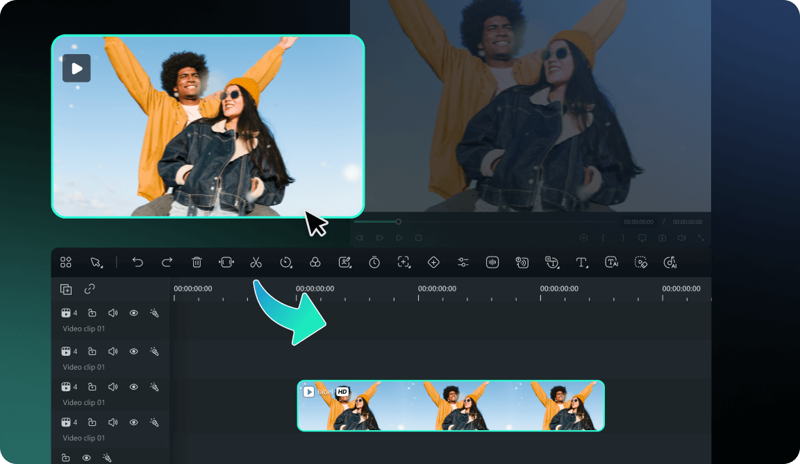The image size is (800, 464).
Task: Toggle eye on the bottom unlabeled track
Action: [86, 458]
